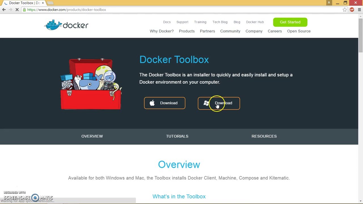Image resolution: width=363 pixels, height=204 pixels.
Task: Switch to the OVERVIEW tab
Action: [92, 136]
